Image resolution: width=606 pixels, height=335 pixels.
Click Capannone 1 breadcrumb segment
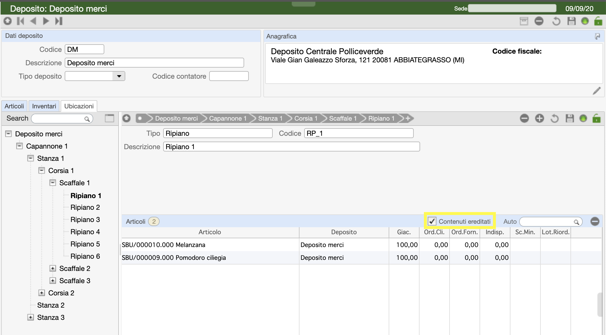(x=228, y=118)
